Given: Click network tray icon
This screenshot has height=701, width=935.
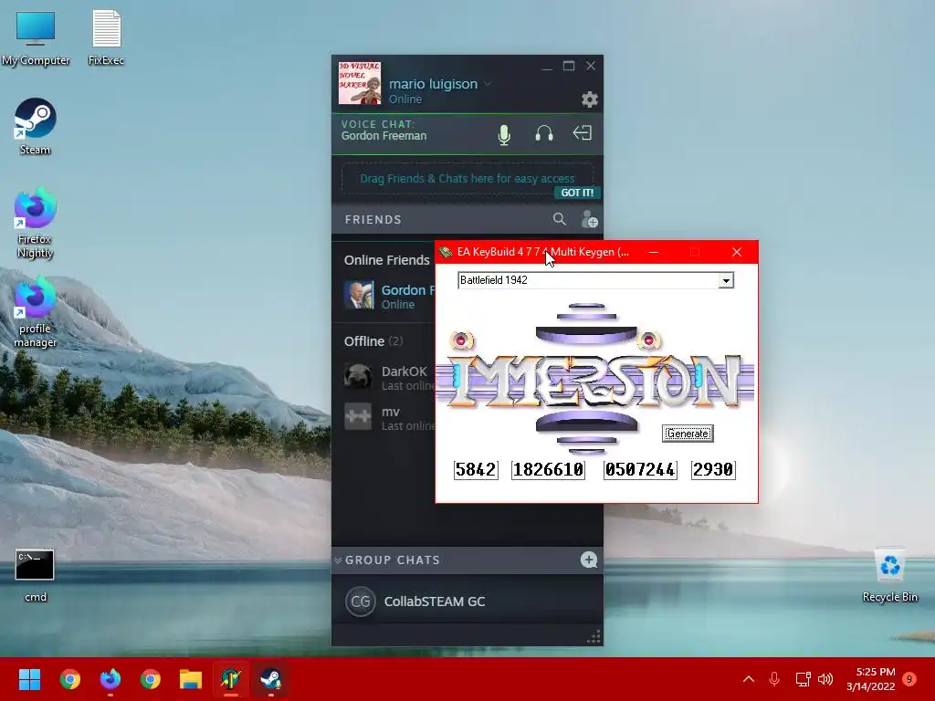Looking at the screenshot, I should (803, 679).
